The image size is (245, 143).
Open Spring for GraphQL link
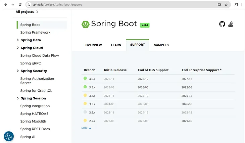tap(36, 91)
